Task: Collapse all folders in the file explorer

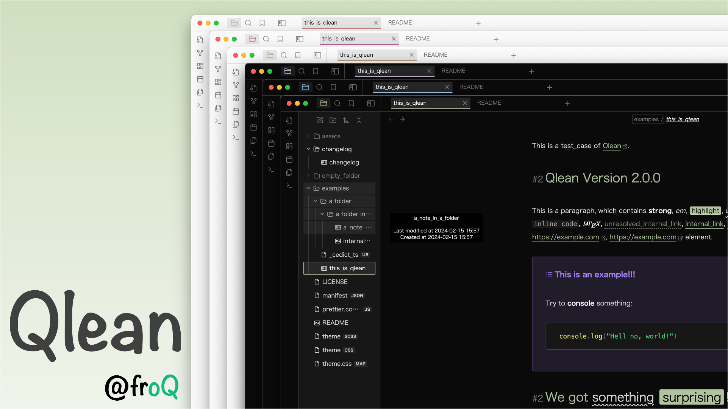Action: (x=359, y=119)
